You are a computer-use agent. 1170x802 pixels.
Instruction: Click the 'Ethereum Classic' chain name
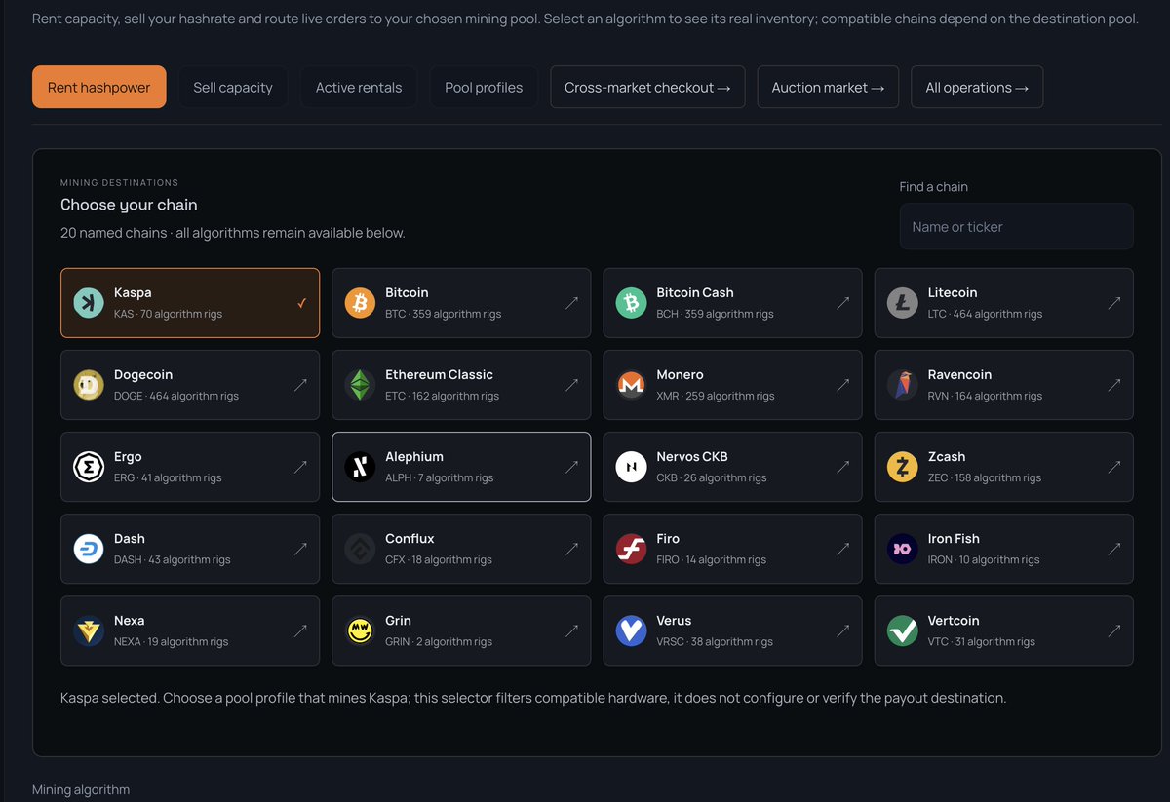439,374
